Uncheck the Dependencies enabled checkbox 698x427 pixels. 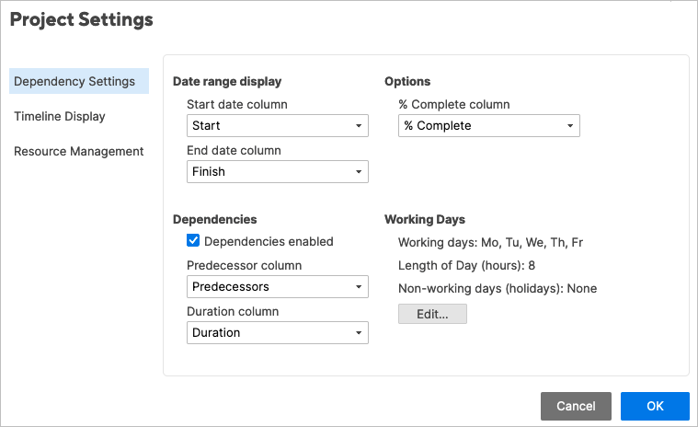pyautogui.click(x=193, y=241)
